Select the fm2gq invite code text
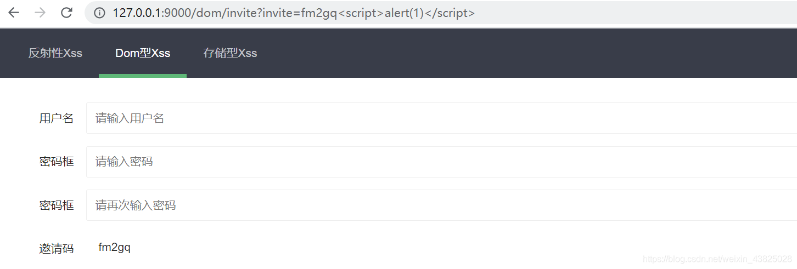Screen dimensions: 797x269 tap(114, 248)
